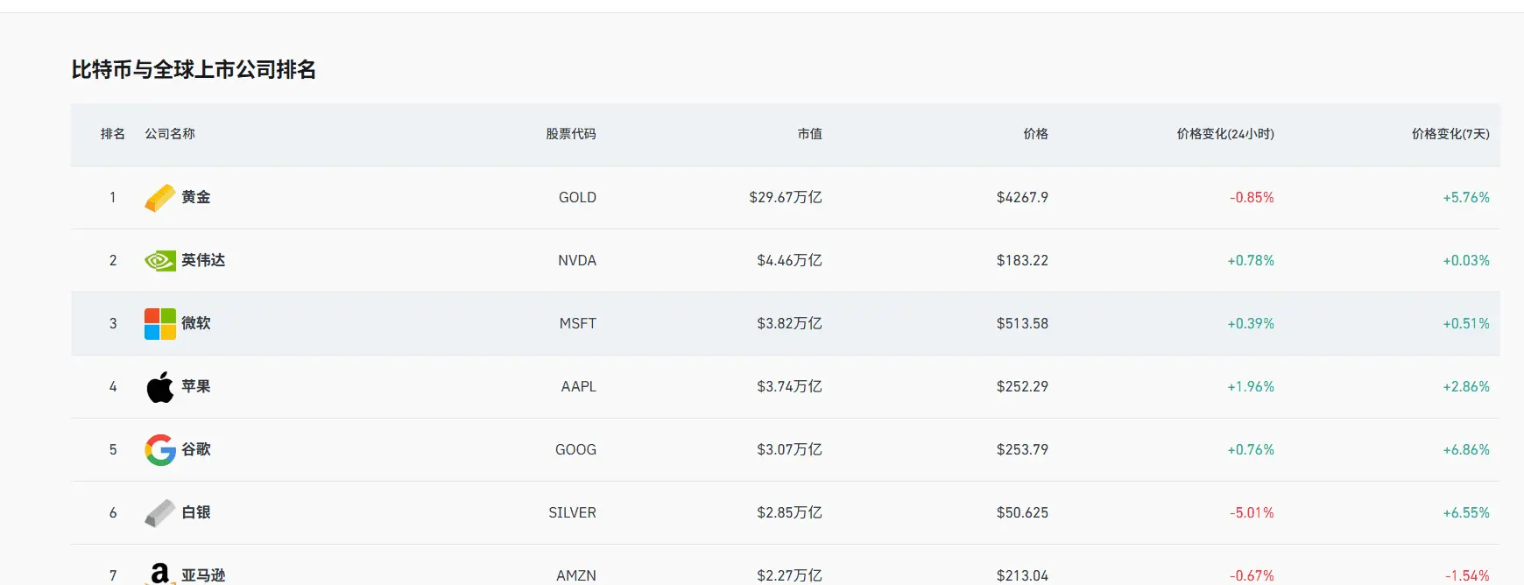Open the 微软 company name

click(196, 324)
